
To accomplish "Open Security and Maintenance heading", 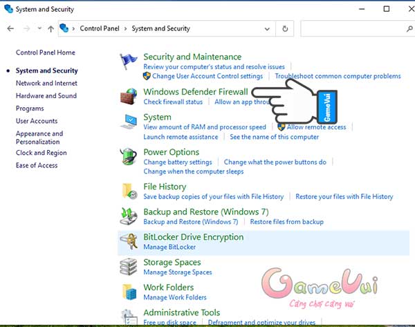I will pos(192,57).
